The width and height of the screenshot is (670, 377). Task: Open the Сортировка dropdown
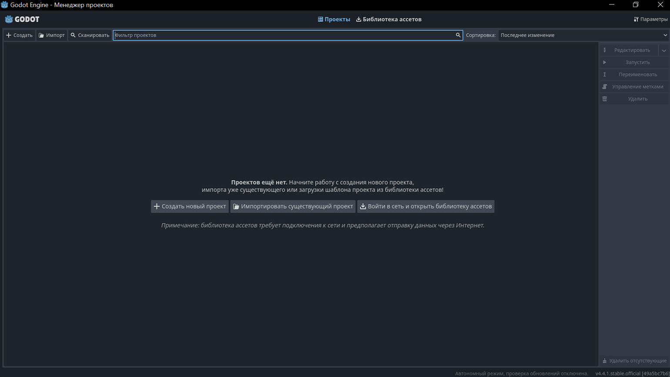(584, 35)
